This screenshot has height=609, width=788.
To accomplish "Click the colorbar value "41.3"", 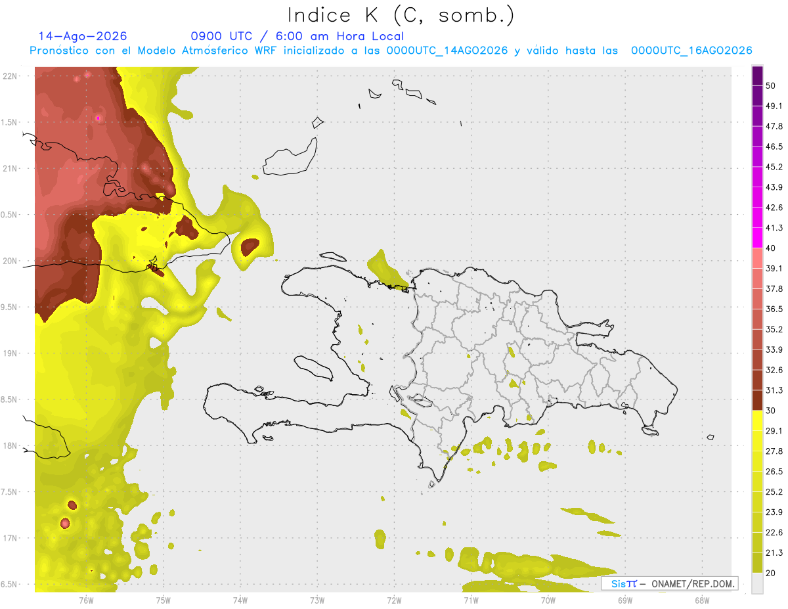I will (774, 228).
